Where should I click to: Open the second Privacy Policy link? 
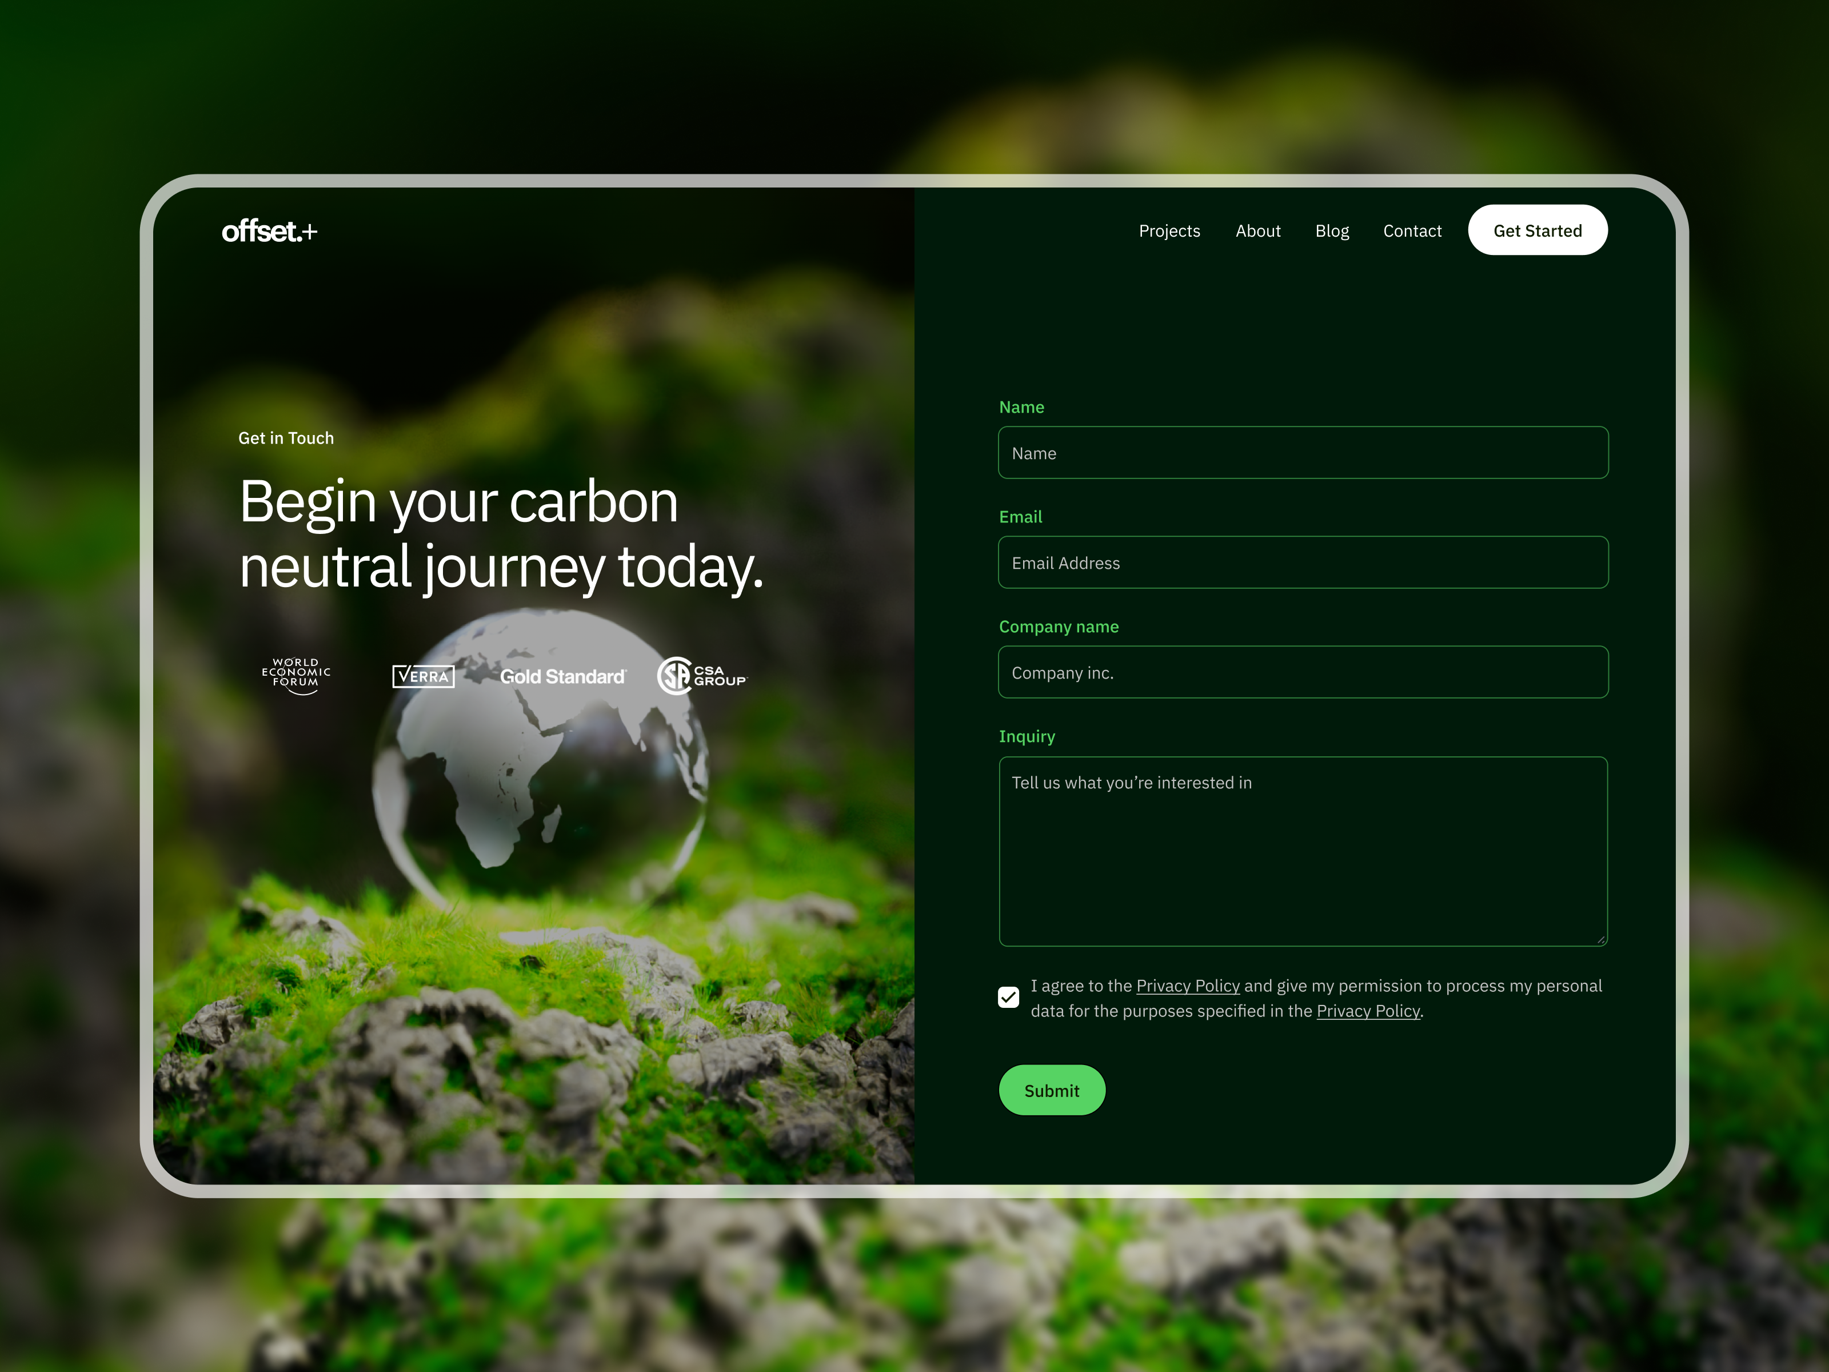tap(1368, 1011)
